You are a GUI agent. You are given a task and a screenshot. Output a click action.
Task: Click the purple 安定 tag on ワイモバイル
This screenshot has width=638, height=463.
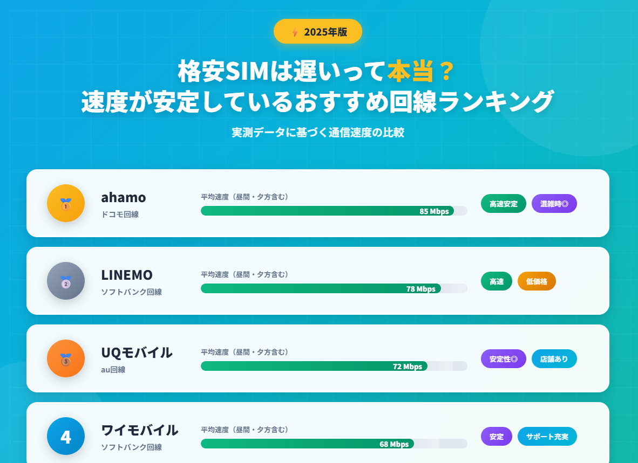tap(496, 437)
